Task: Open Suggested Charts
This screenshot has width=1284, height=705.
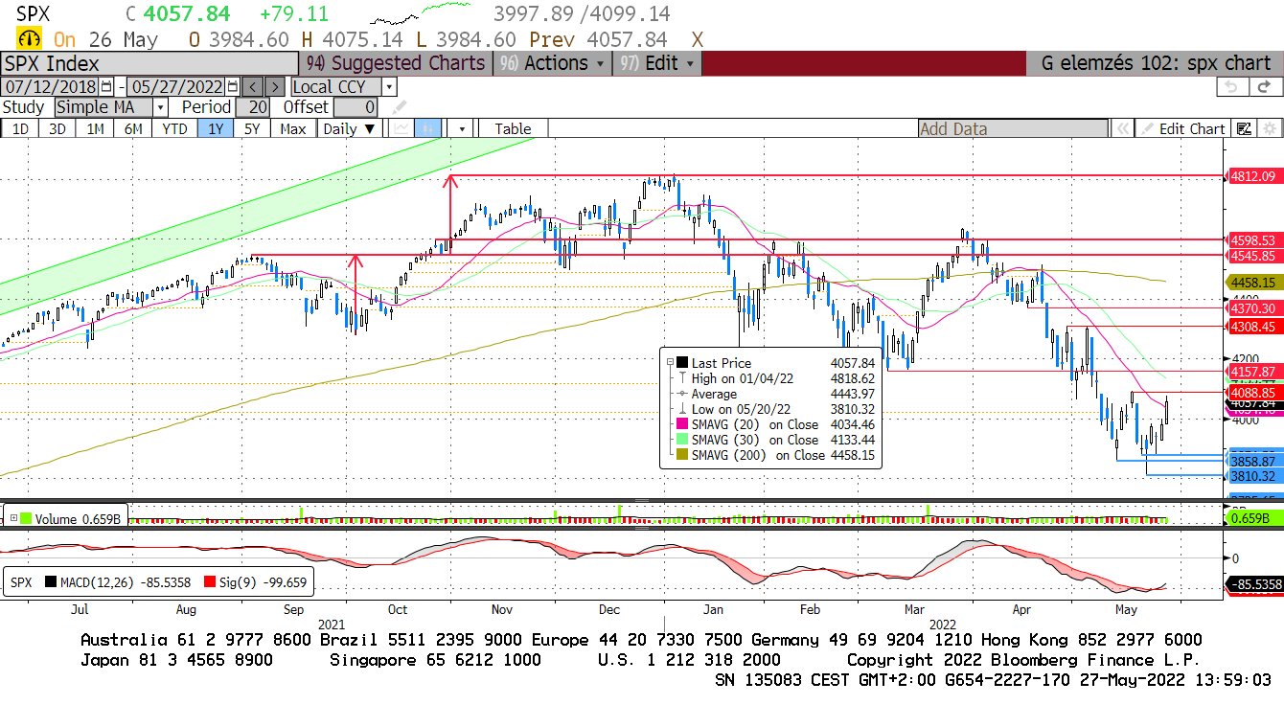Action: 396,63
